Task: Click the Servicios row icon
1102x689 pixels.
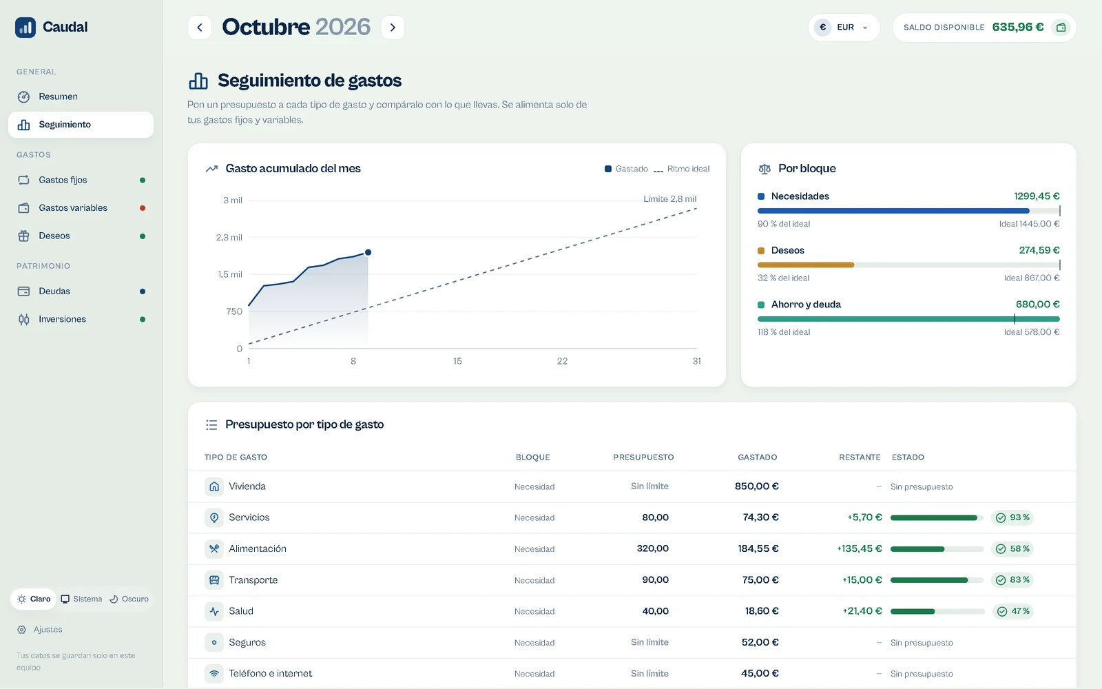Action: [x=214, y=517]
